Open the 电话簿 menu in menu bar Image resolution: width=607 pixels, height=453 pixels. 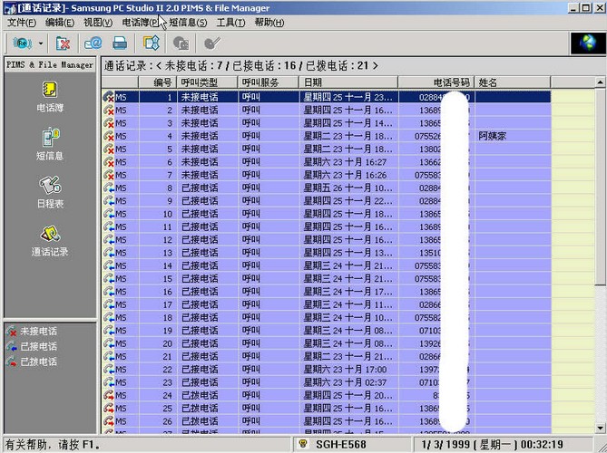pos(140,23)
